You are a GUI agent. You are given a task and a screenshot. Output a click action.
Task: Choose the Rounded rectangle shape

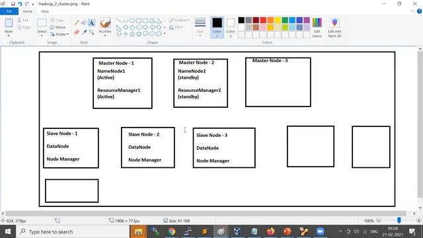145,20
